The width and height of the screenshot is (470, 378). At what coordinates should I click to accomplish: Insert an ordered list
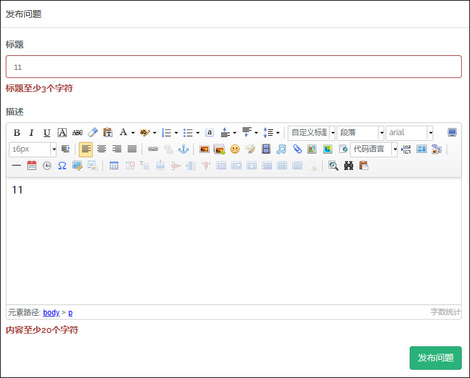click(166, 133)
